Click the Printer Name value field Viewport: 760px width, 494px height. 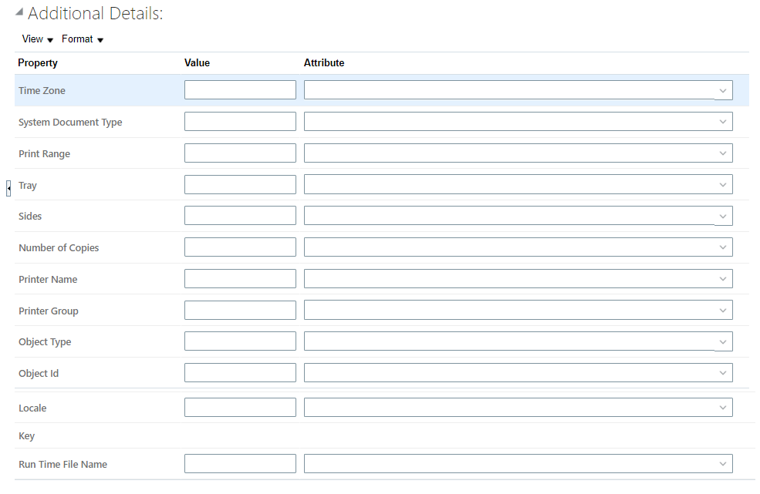tap(240, 278)
